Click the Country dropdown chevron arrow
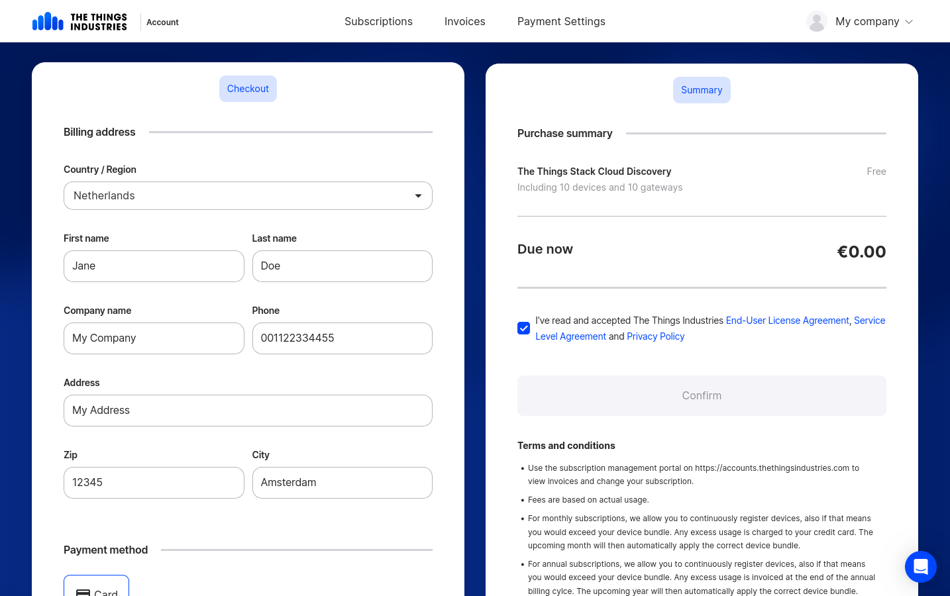 tap(418, 195)
